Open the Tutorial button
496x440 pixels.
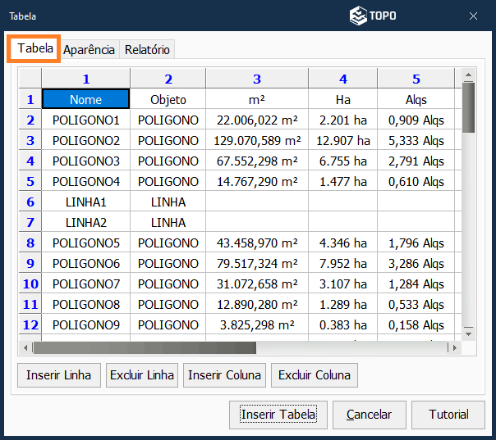point(448,415)
